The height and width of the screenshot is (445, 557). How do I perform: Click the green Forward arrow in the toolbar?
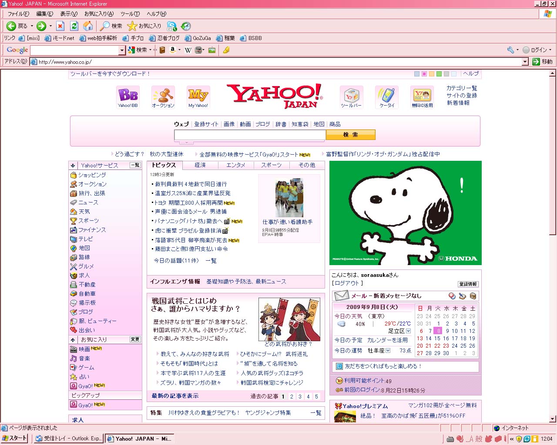(x=41, y=26)
